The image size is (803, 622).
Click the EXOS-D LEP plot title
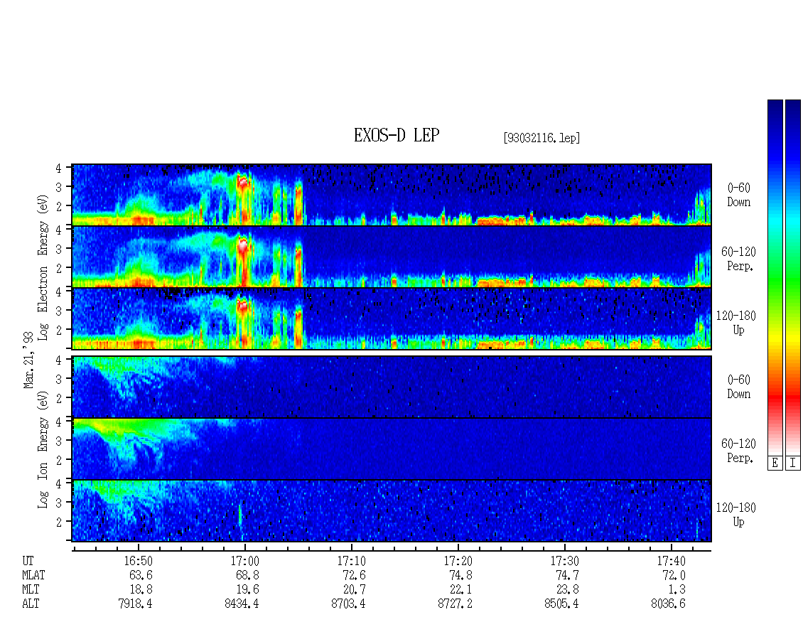(397, 135)
